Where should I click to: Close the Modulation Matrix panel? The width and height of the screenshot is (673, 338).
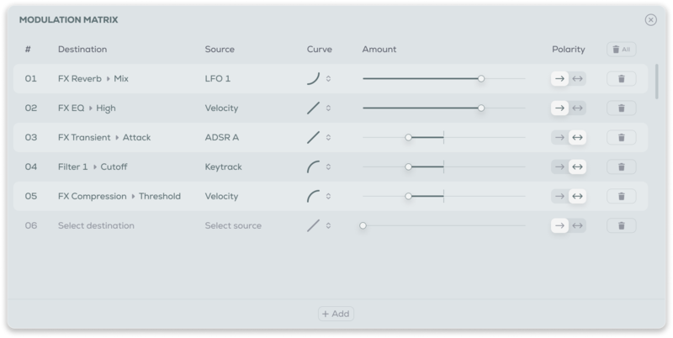pyautogui.click(x=650, y=20)
